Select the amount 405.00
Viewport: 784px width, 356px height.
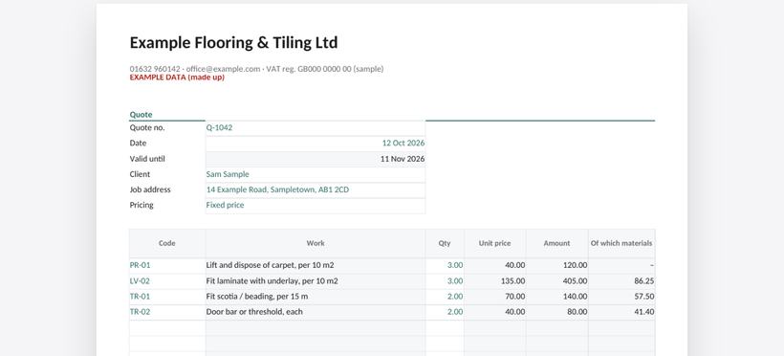(557, 281)
